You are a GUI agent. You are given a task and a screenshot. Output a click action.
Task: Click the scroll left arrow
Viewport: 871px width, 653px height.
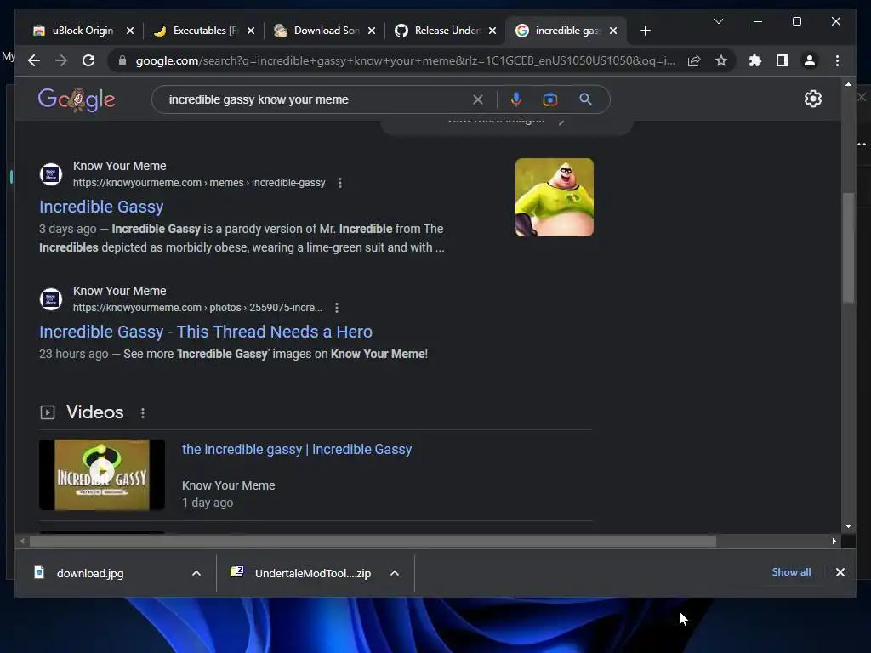point(22,541)
